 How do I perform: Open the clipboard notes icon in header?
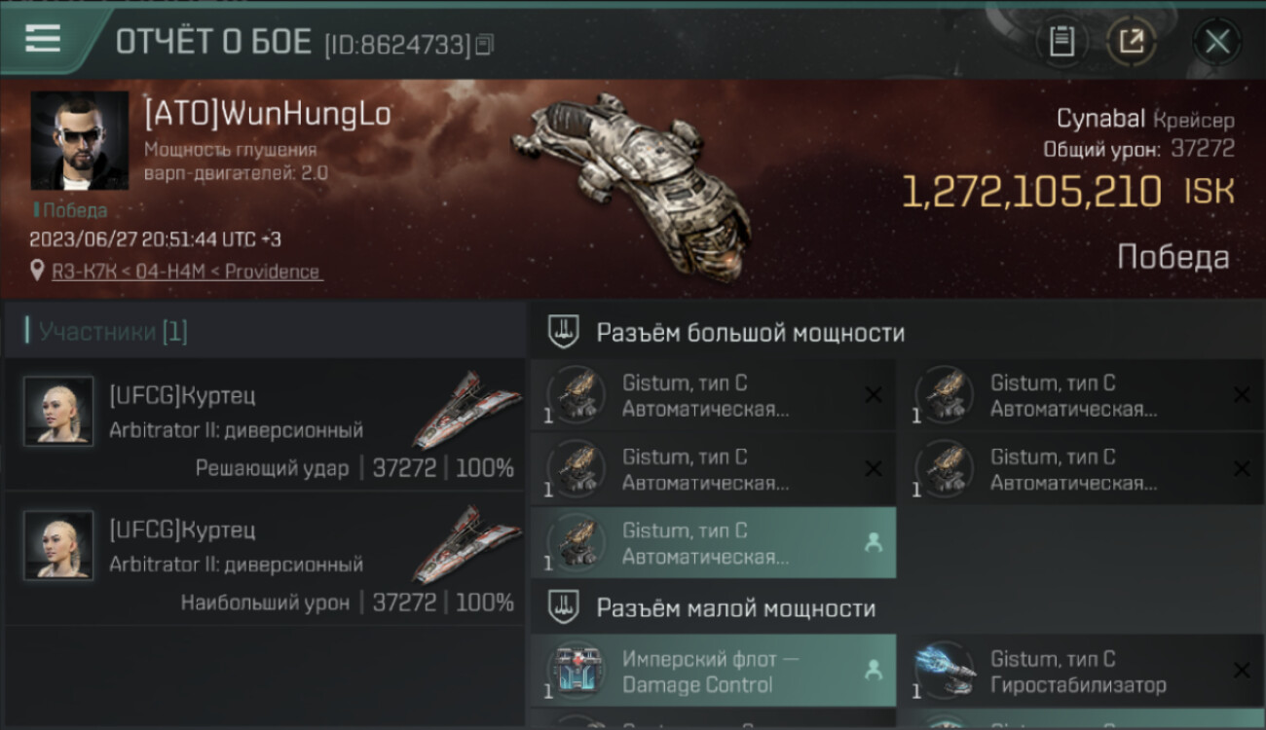tap(1061, 42)
